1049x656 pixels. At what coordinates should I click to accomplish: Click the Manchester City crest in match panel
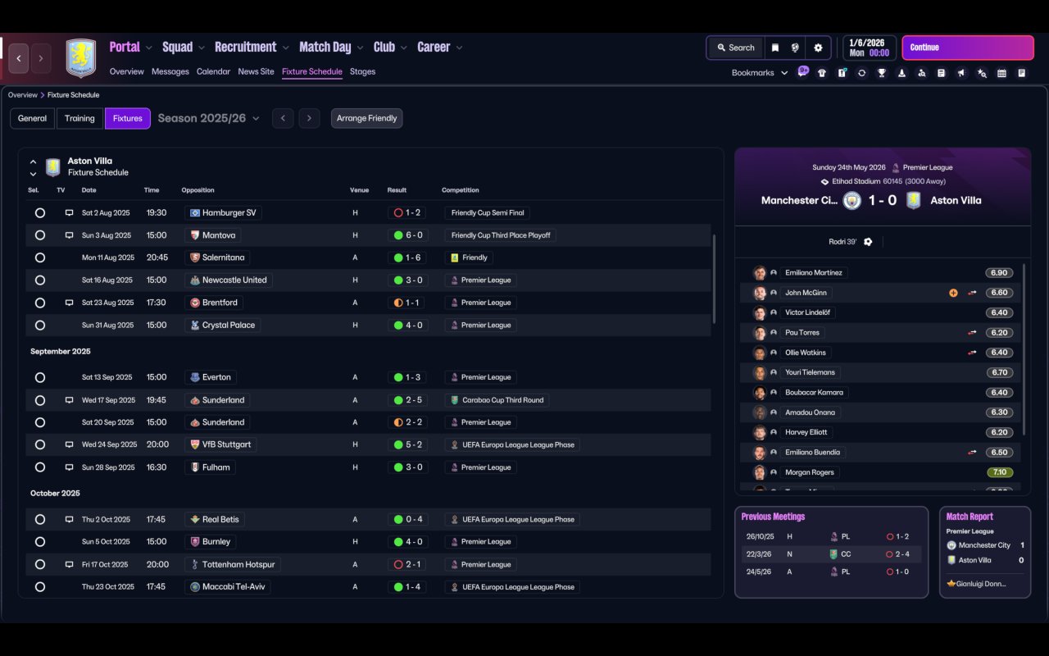click(852, 200)
